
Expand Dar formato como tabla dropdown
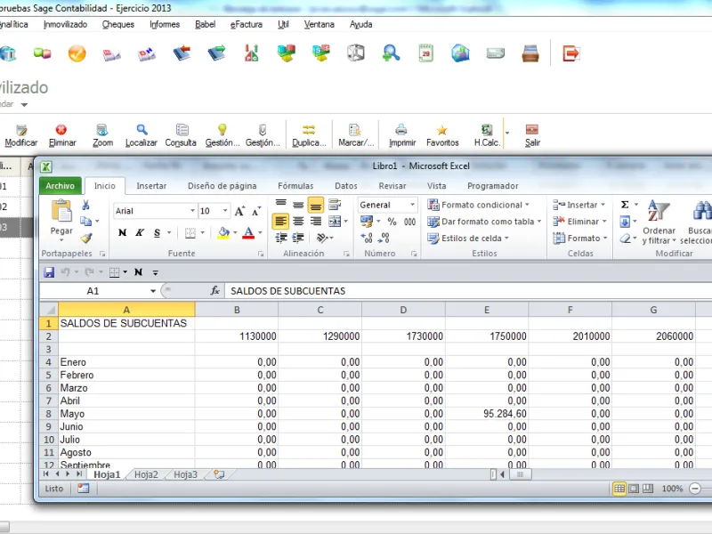[539, 222]
